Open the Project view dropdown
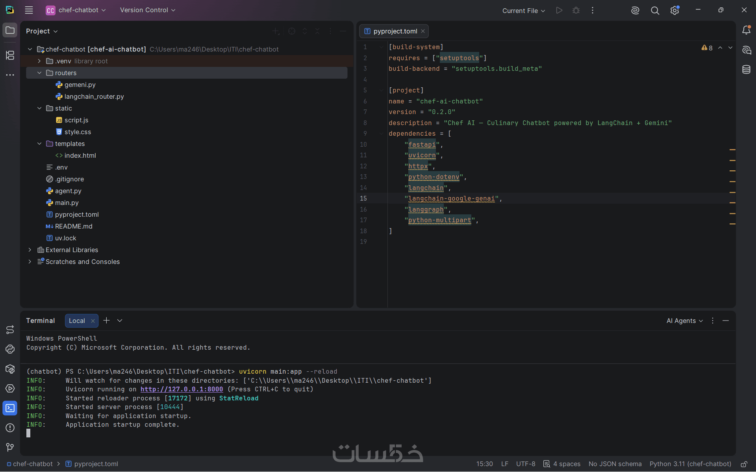756x472 pixels. (x=42, y=31)
